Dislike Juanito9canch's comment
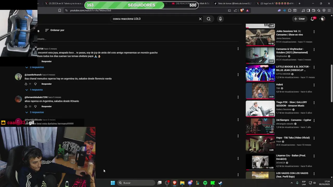 tap(35, 84)
